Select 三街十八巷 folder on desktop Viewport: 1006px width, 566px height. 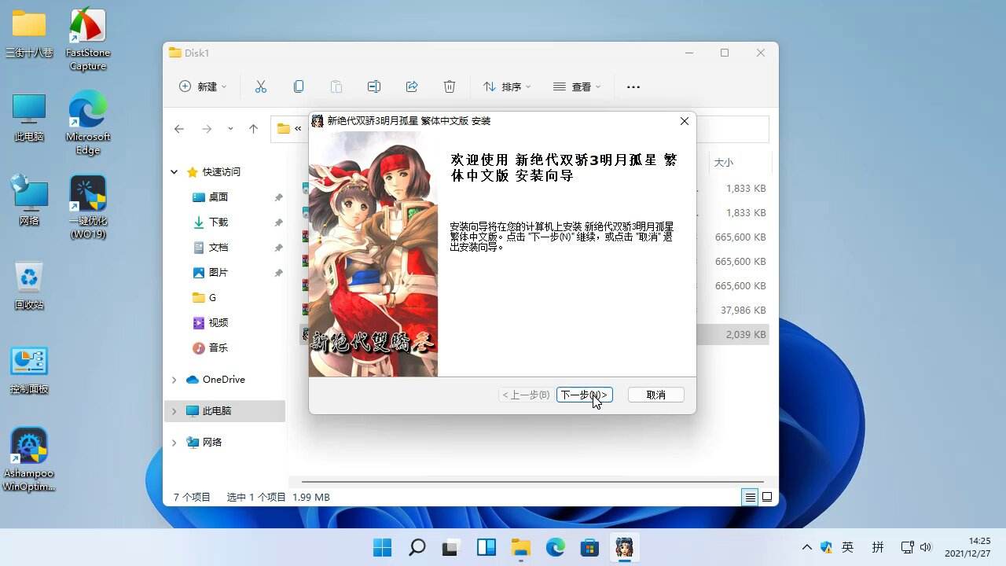(29, 34)
